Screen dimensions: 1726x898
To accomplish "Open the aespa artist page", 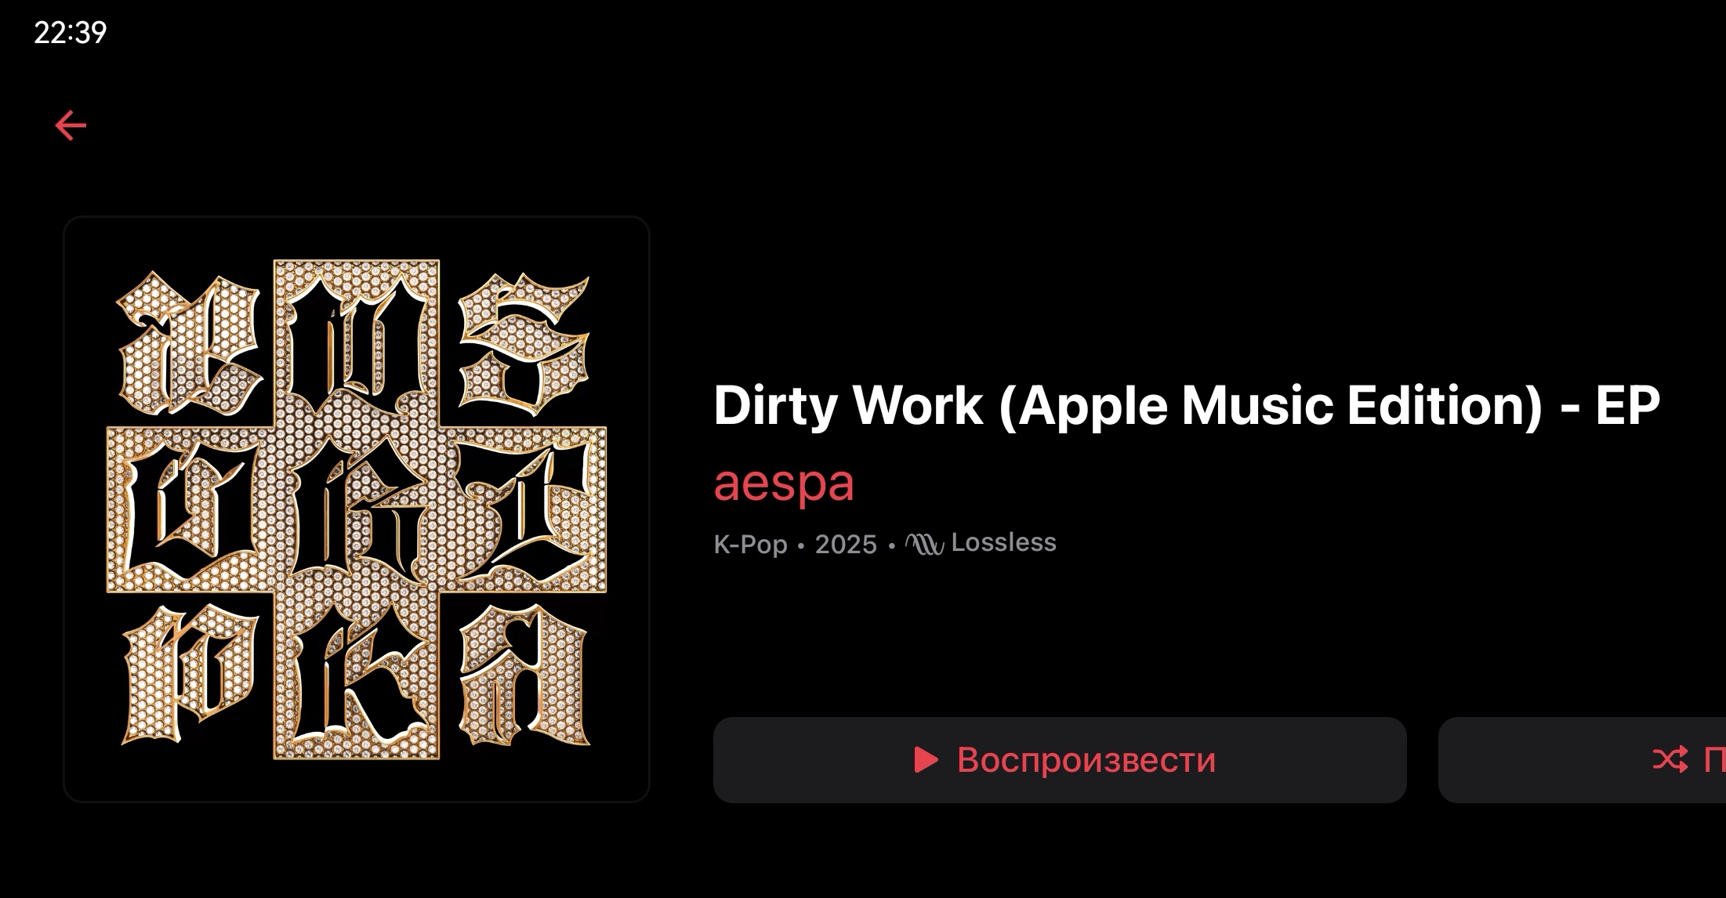I will (x=783, y=483).
